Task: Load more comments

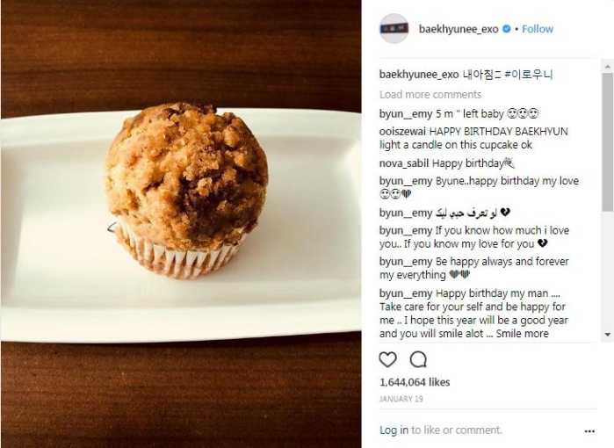Action: [x=430, y=94]
